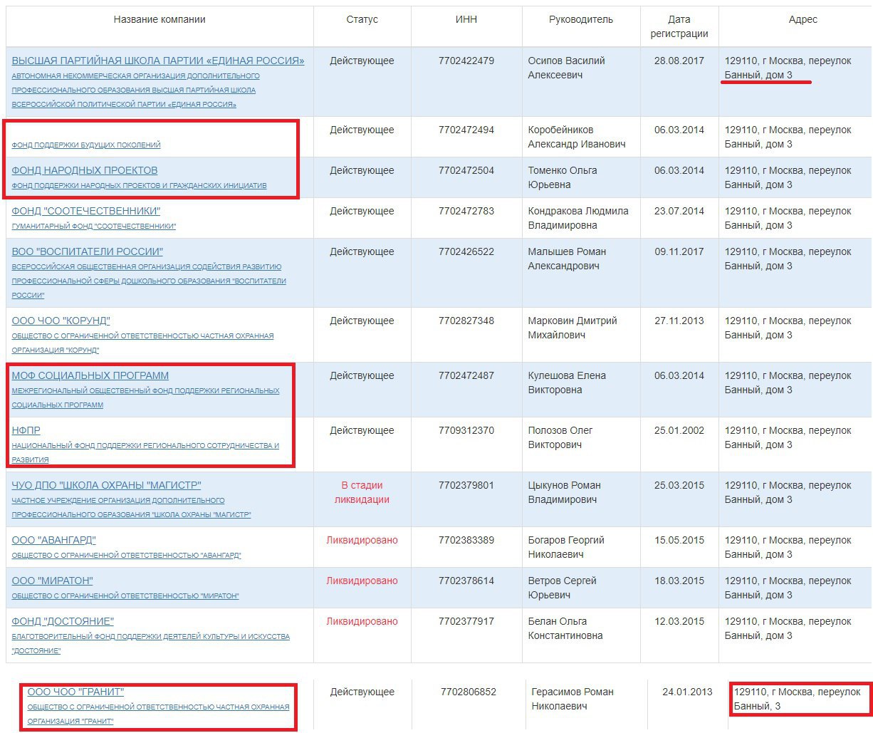
Task: Click director name Белан Ольга Константиновна
Action: point(565,628)
